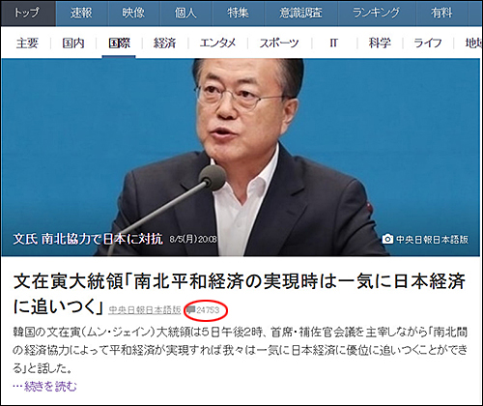Select the 個人 tab
This screenshot has width=483, height=406.
[x=185, y=14]
